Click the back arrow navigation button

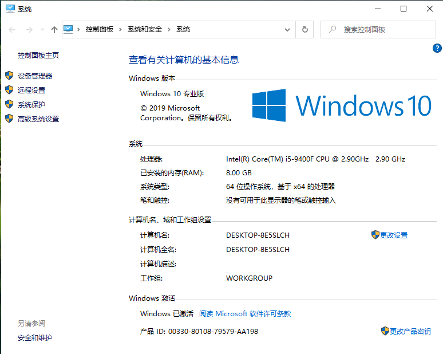13,30
